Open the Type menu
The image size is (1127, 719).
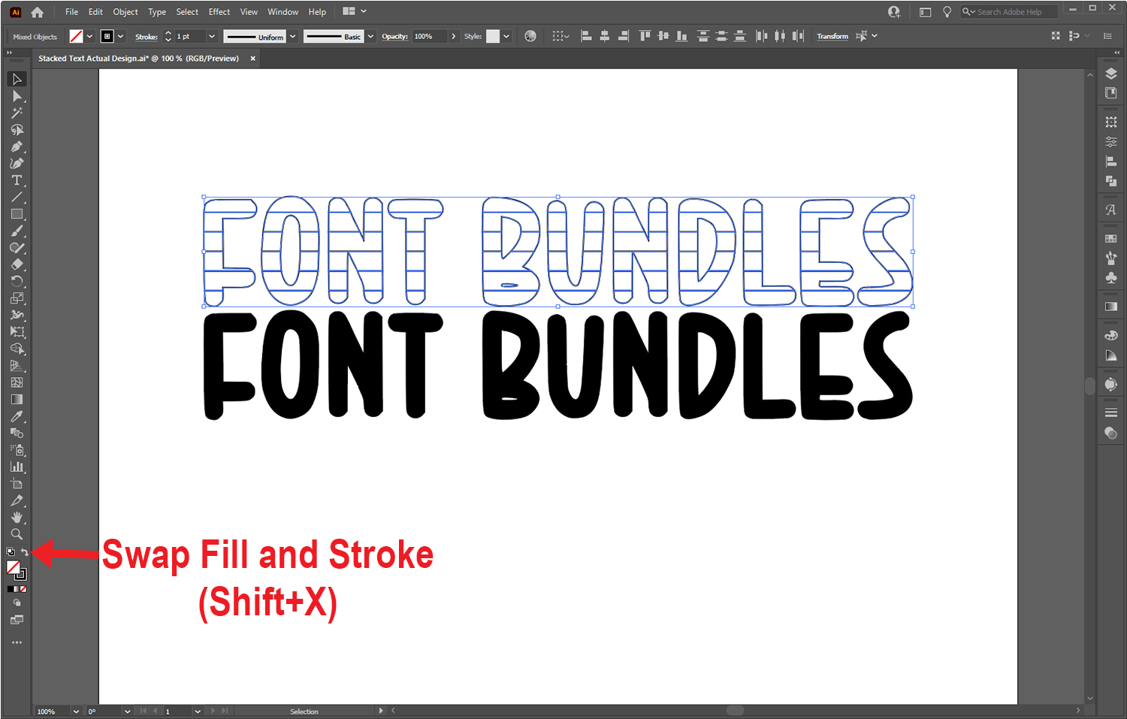[157, 12]
